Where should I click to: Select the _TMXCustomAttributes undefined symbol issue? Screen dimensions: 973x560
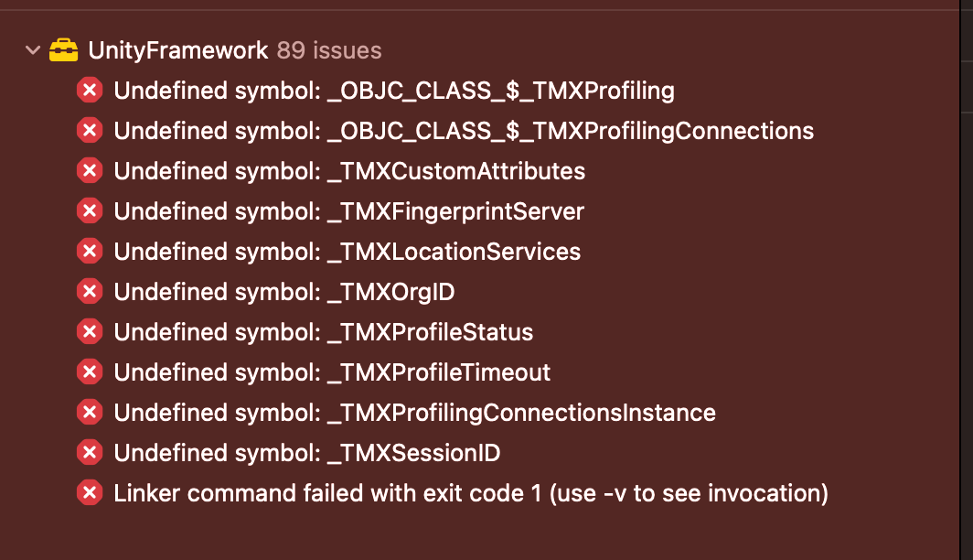tap(349, 171)
